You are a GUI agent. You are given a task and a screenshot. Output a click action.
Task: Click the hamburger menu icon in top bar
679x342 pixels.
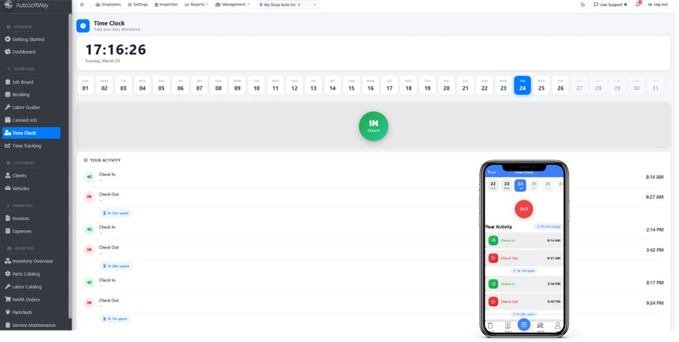(82, 5)
